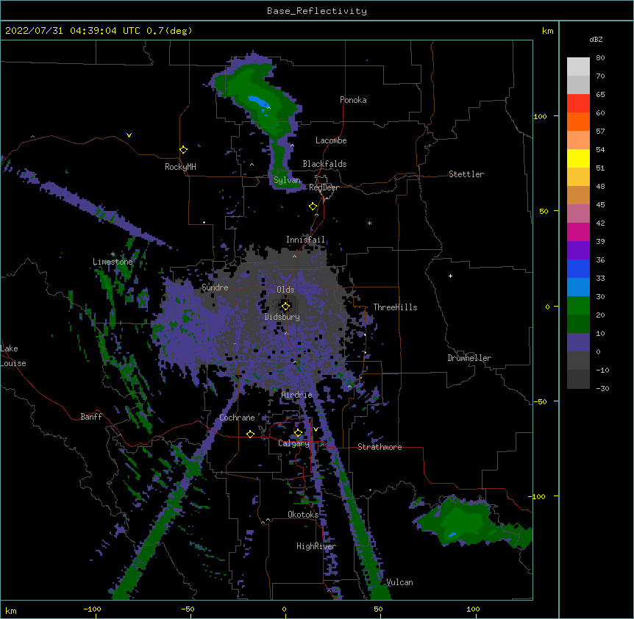Image resolution: width=634 pixels, height=619 pixels.
Task: Click the asterisk marker above the Limestone label
Action: click(113, 254)
